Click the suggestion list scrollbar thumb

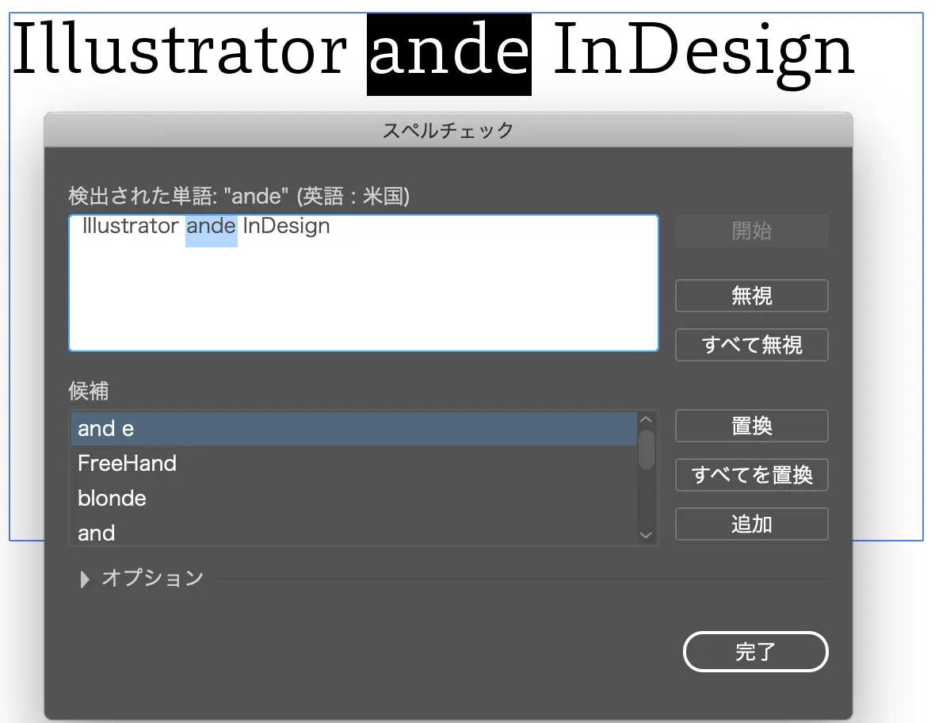coord(647,449)
